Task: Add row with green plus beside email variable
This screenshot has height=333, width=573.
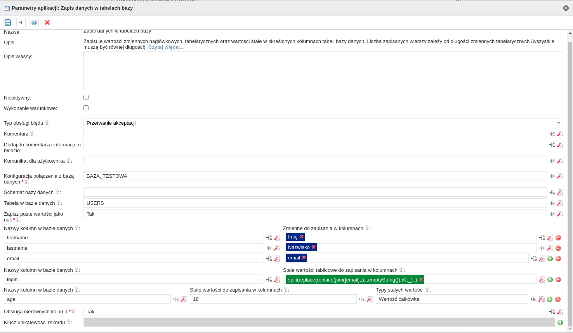Action: click(550, 259)
